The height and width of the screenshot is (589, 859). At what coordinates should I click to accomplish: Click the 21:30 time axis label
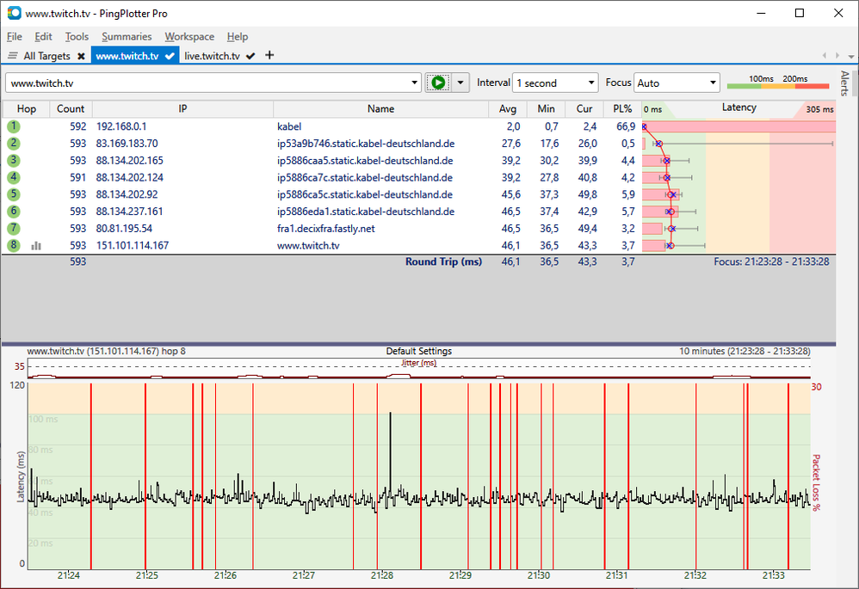pos(539,575)
